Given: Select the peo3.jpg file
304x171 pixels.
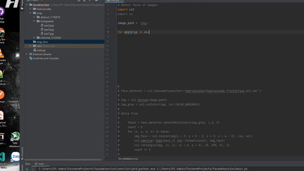Looking at the screenshot, I should (x=48, y=29).
